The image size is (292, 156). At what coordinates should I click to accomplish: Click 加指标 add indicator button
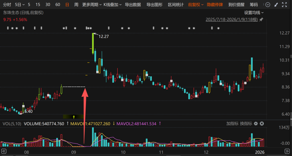(x=232, y=124)
